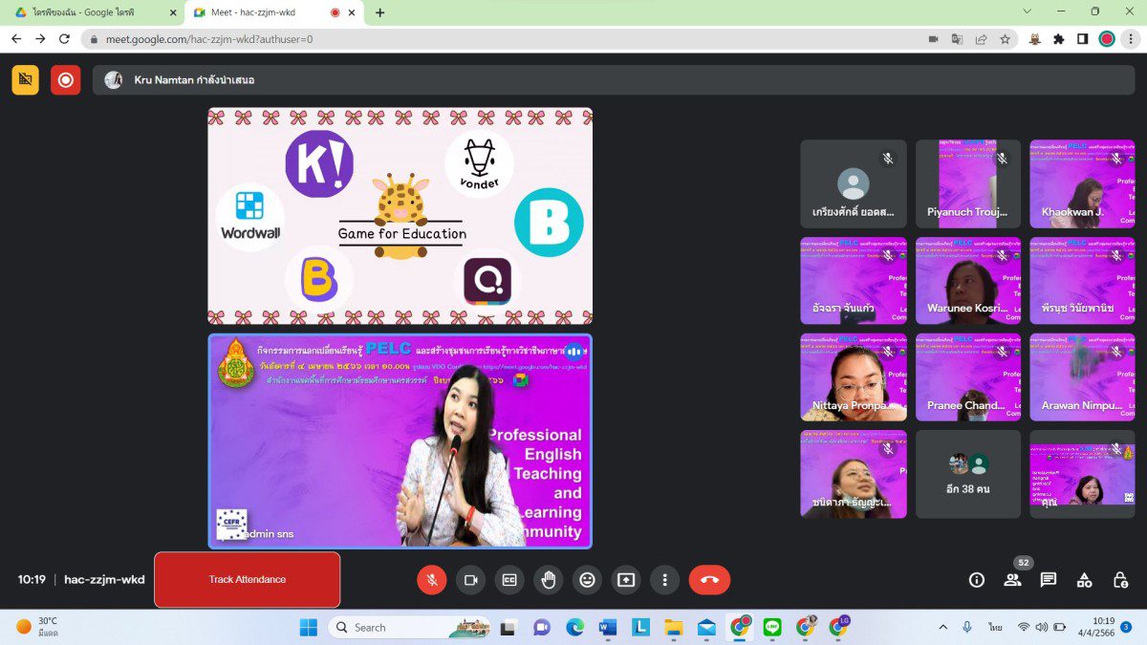This screenshot has height=645, width=1147.
Task: Expand the system tray hidden icons chevron
Action: 943,627
